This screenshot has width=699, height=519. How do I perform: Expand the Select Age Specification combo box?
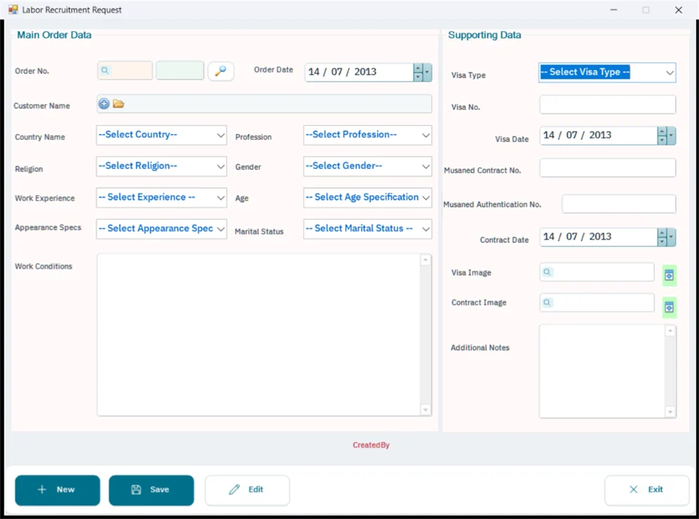368,197
